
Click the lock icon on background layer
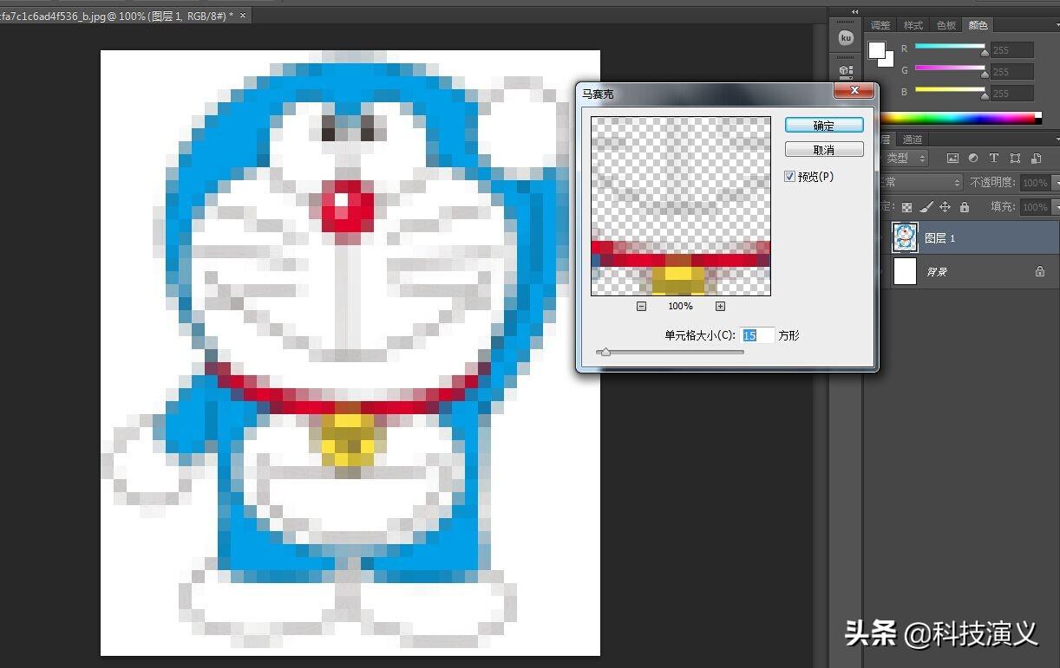(1040, 271)
